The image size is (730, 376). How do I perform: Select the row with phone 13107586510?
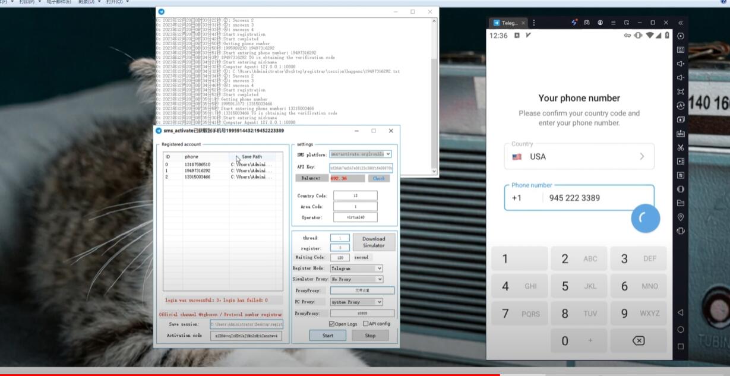220,165
